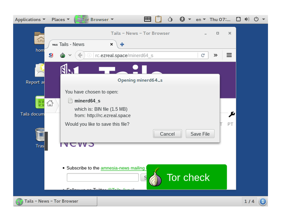The image size is (291, 224).
Task: Expand the Torbutton dropdown arrow
Action: pos(70,55)
